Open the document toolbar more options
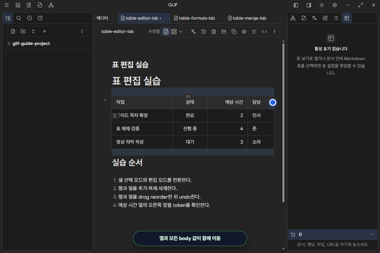 (275, 32)
